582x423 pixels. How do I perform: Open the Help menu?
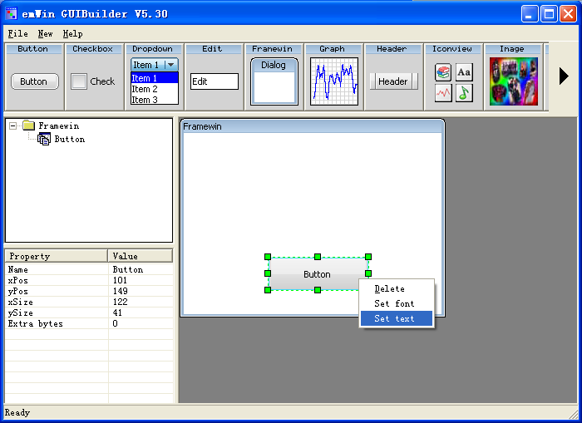(x=73, y=34)
